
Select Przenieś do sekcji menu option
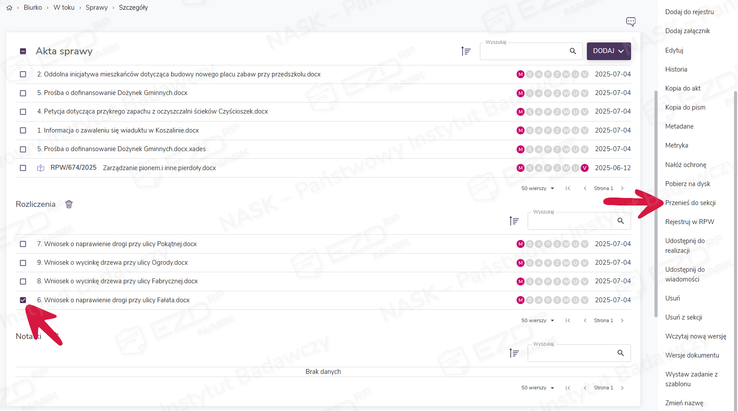coord(690,203)
